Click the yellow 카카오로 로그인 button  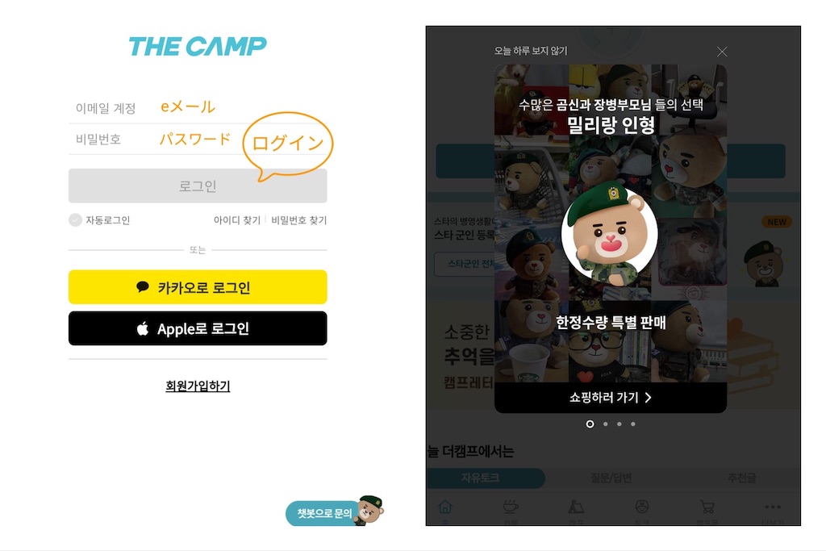pos(198,287)
